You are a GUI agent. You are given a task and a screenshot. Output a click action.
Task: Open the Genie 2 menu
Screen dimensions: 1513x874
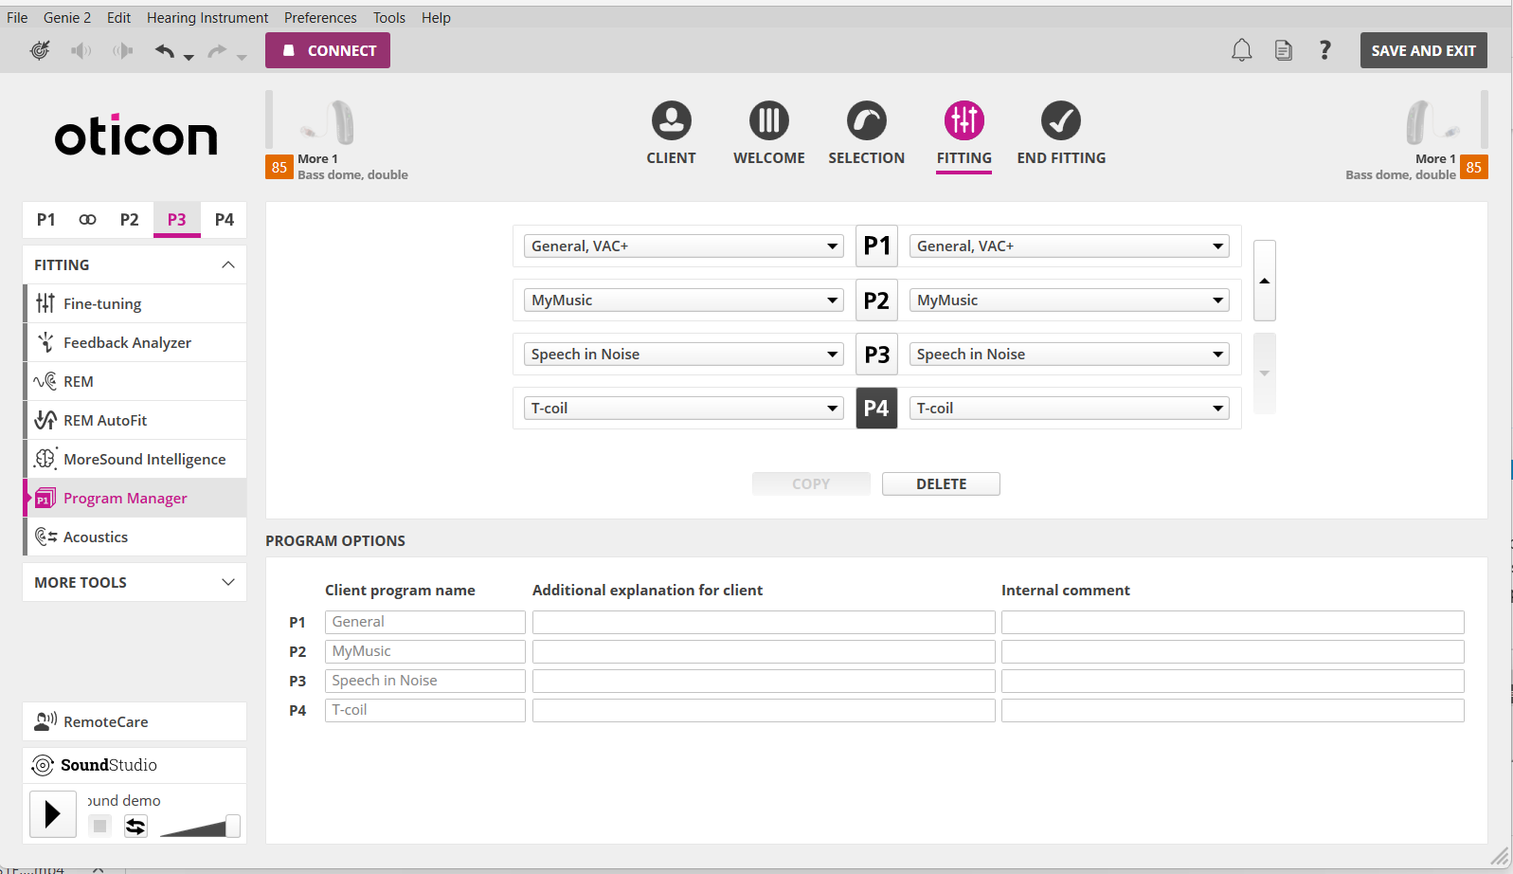pyautogui.click(x=67, y=17)
